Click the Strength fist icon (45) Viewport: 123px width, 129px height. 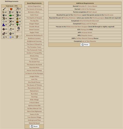point(3,12)
